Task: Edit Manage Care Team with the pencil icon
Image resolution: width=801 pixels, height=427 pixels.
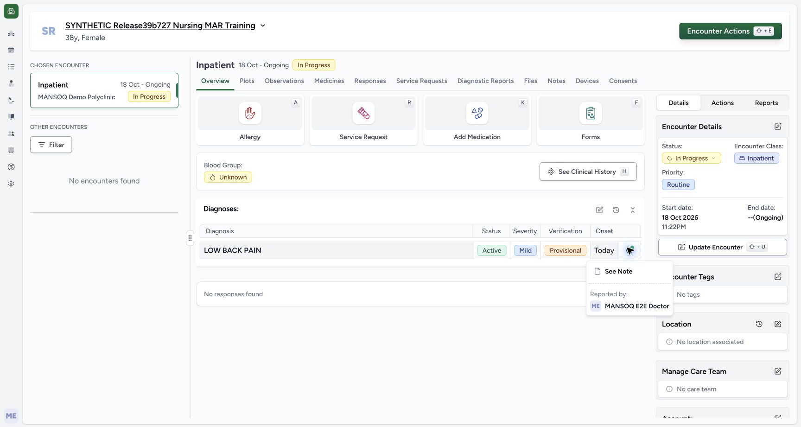Action: [x=778, y=371]
